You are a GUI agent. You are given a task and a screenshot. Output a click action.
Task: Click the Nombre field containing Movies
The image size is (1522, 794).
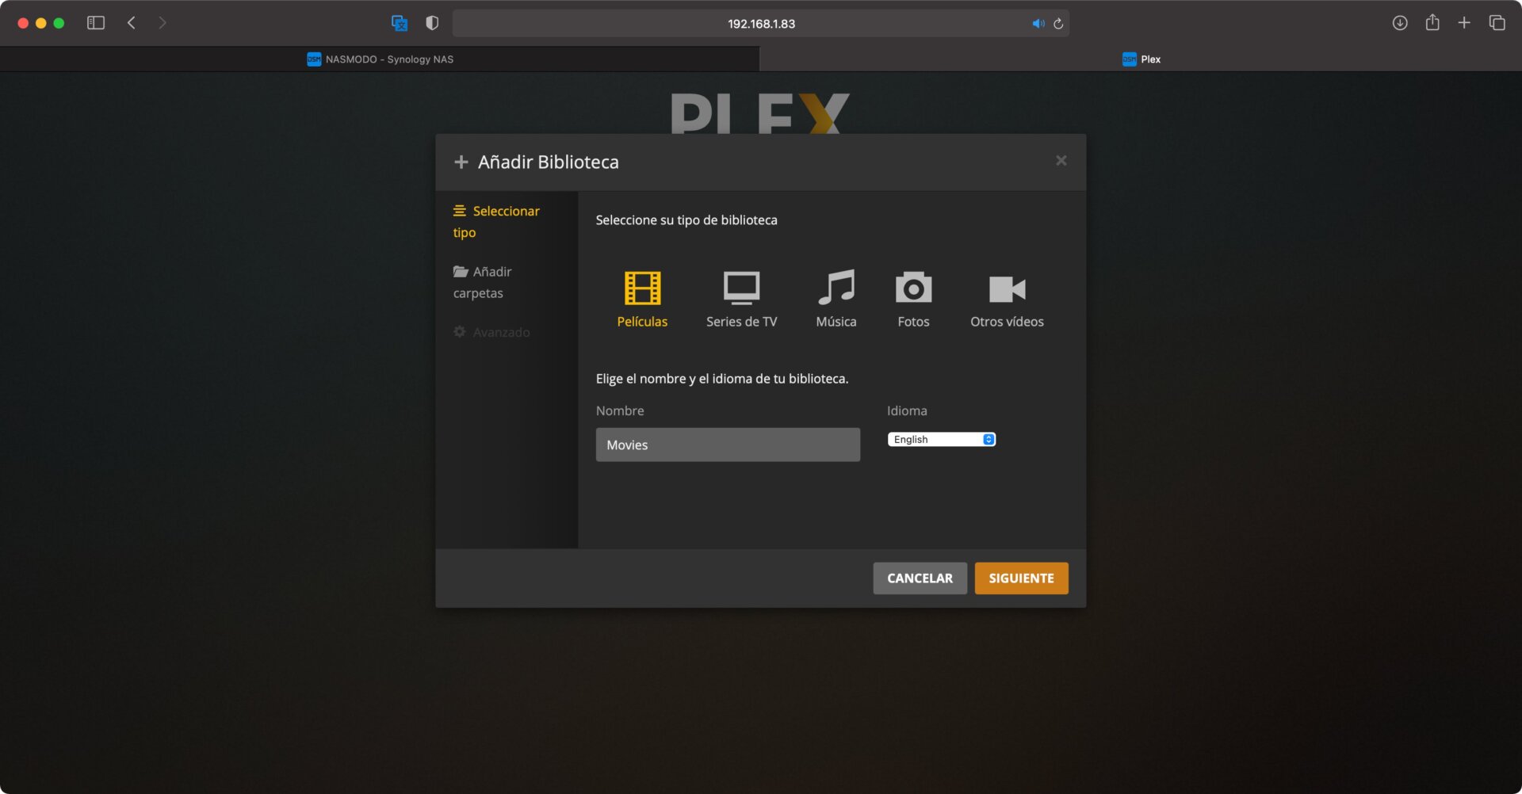(x=727, y=445)
